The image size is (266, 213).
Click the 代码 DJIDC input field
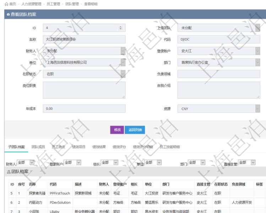tap(219, 39)
